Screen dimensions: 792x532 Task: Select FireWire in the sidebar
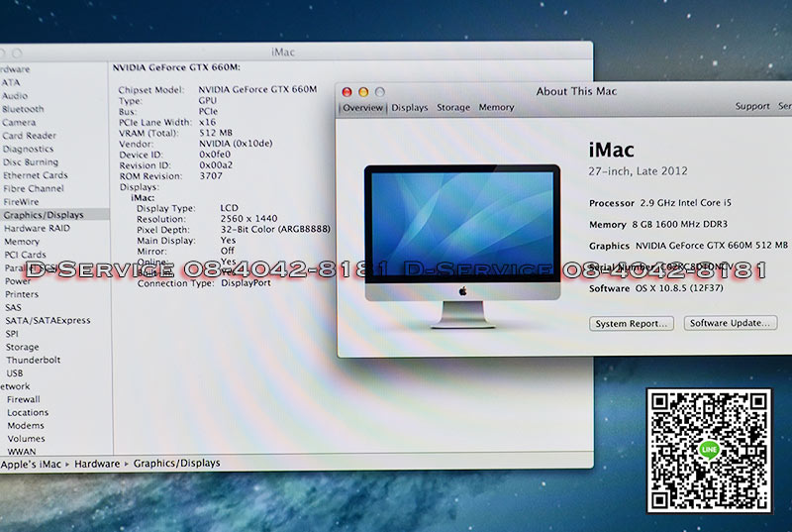(21, 201)
